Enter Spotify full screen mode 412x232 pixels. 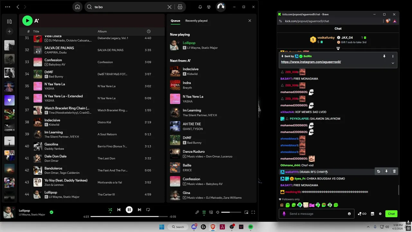pyautogui.click(x=253, y=212)
